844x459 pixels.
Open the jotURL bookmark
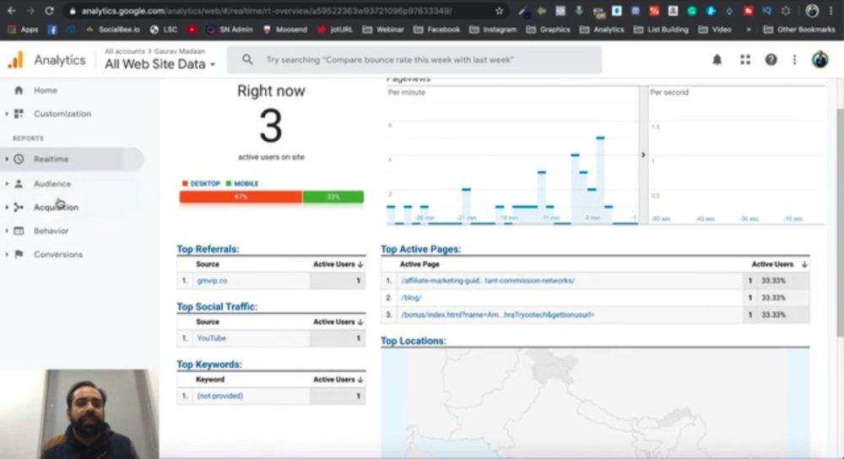pyautogui.click(x=335, y=30)
